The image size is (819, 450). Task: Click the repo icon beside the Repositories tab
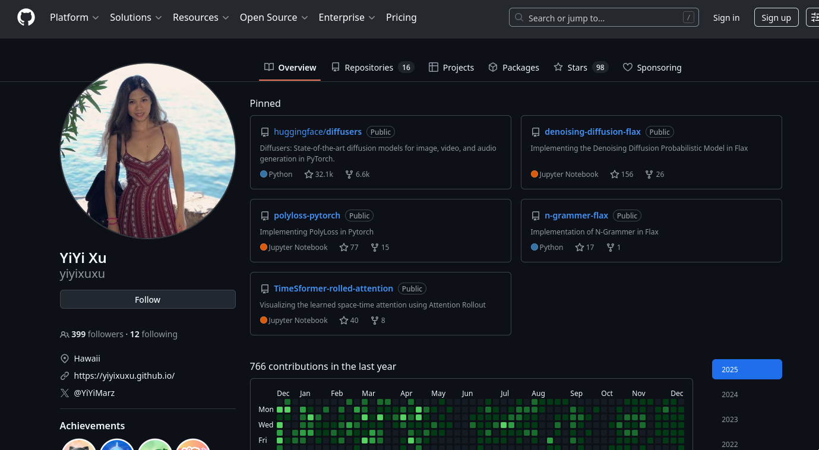[336, 67]
